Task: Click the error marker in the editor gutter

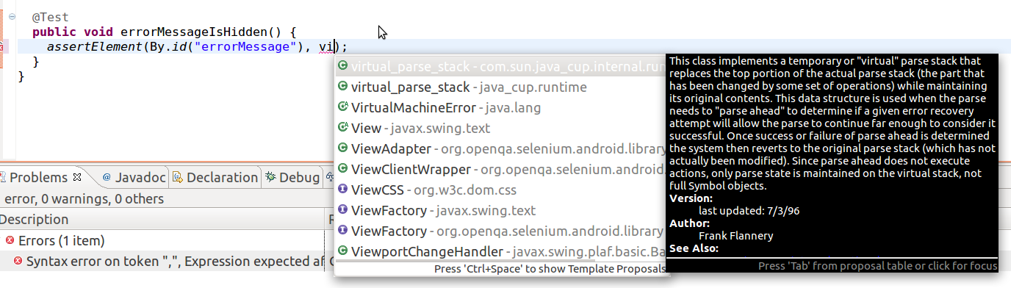Action: [2, 47]
